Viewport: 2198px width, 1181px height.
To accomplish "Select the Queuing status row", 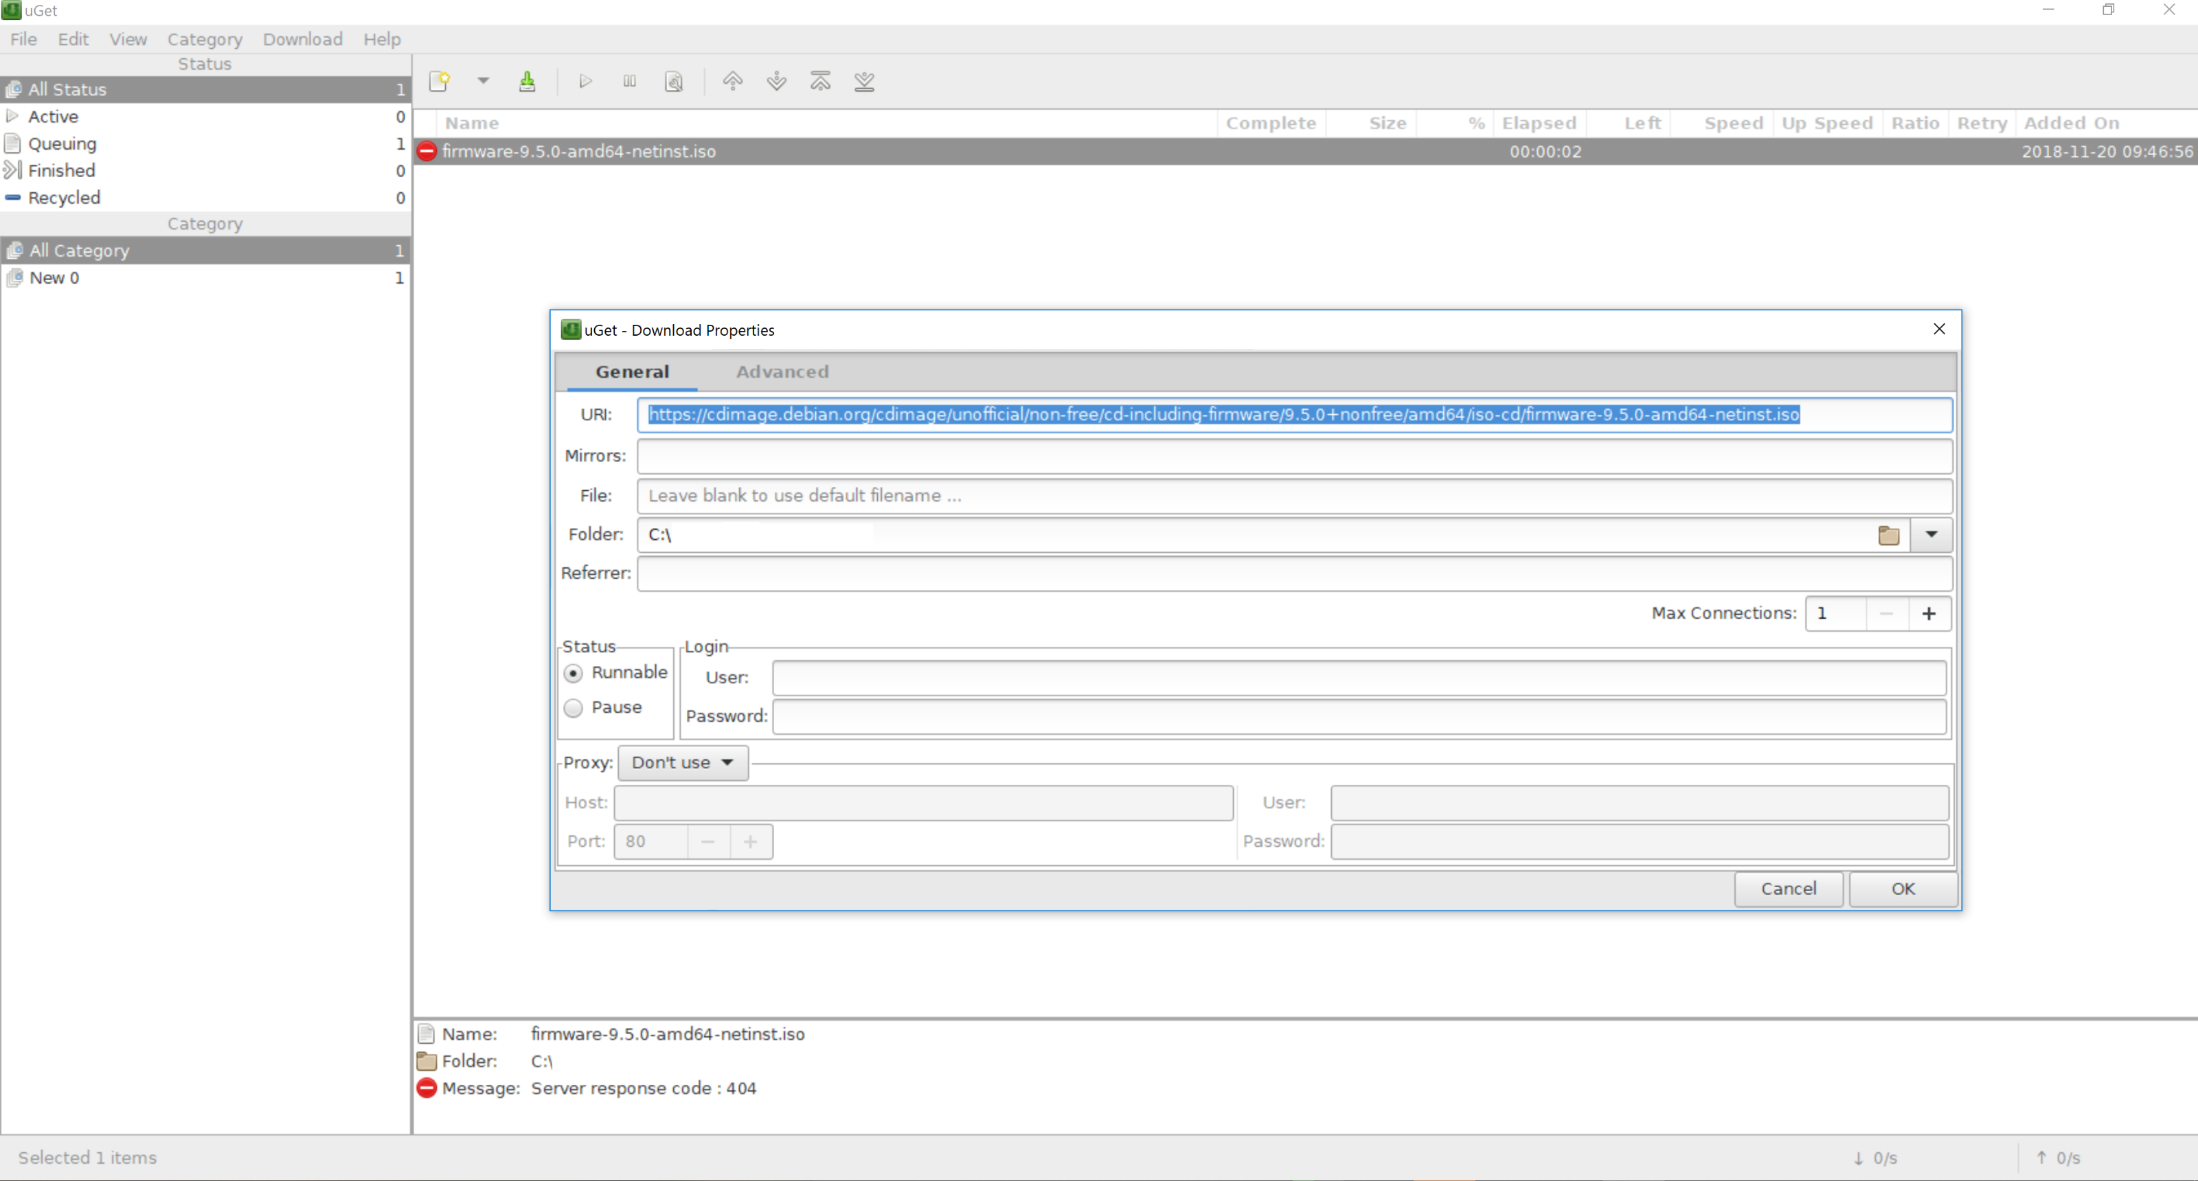I will (205, 144).
